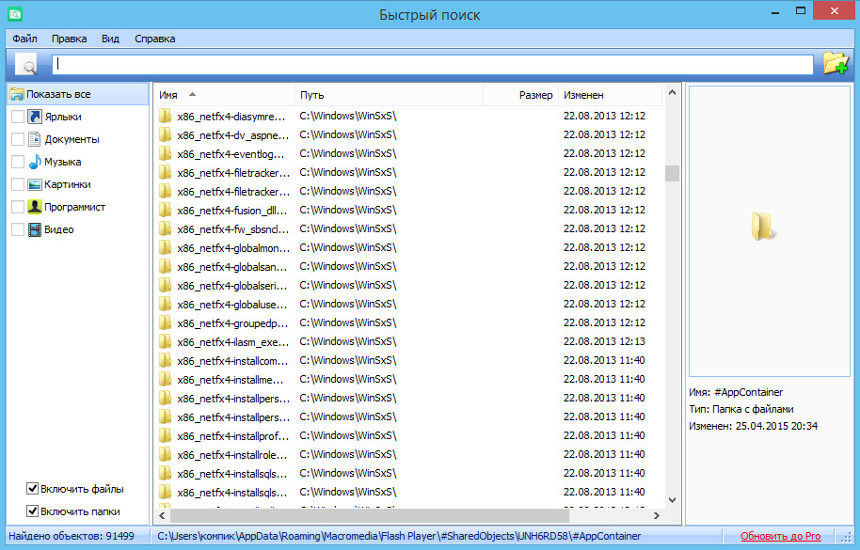Click the vertical scrollbar up arrow
The height and width of the screenshot is (550, 860).
(672, 92)
